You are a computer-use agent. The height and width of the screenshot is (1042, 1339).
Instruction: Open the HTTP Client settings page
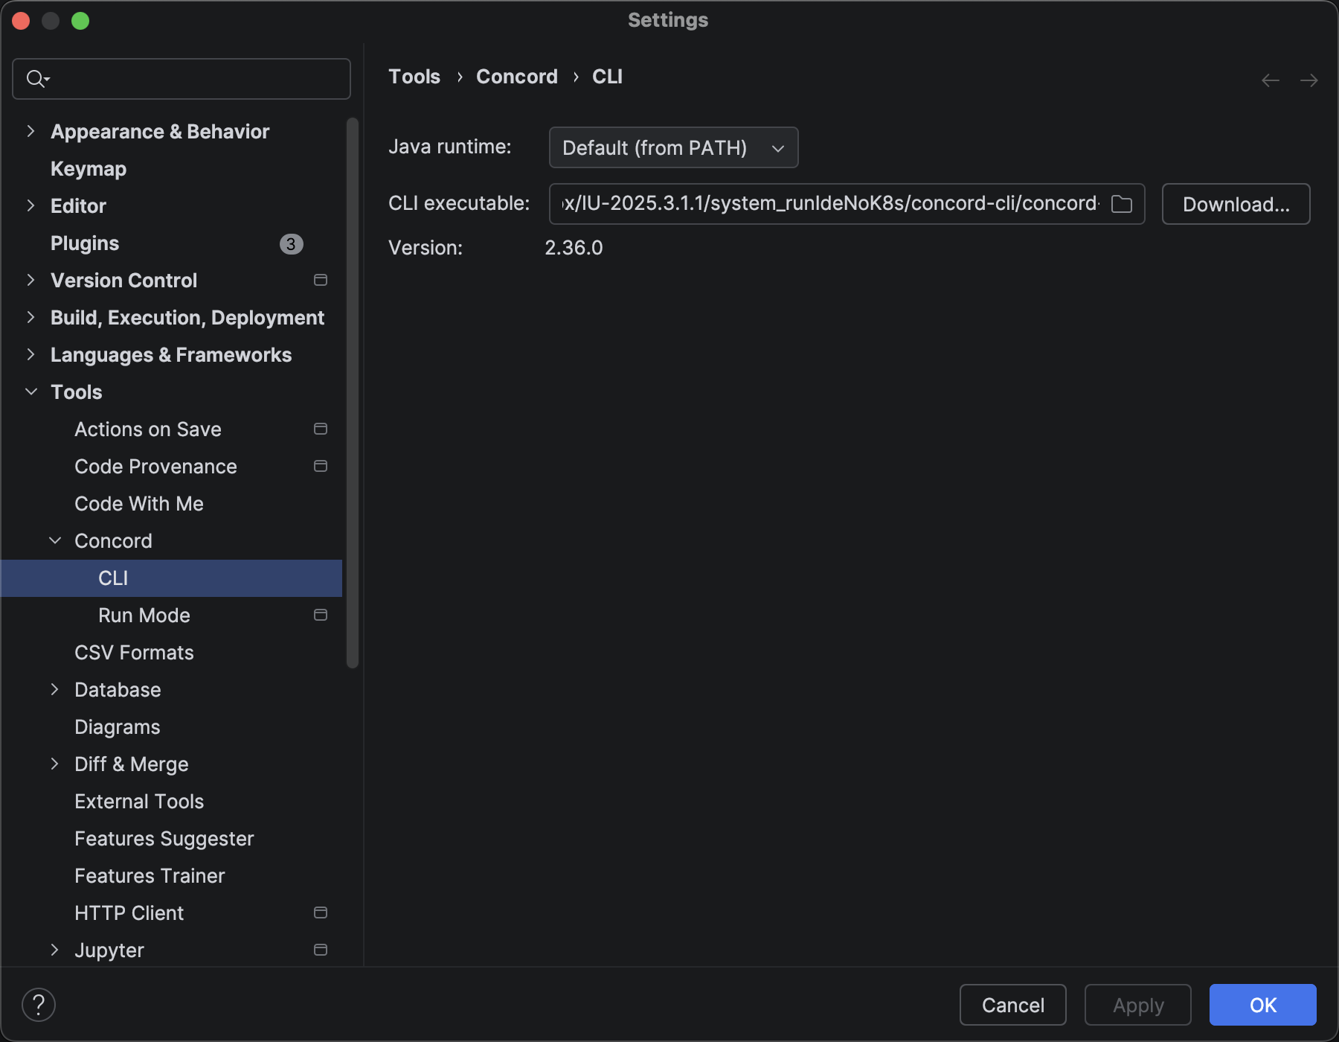coord(129,913)
